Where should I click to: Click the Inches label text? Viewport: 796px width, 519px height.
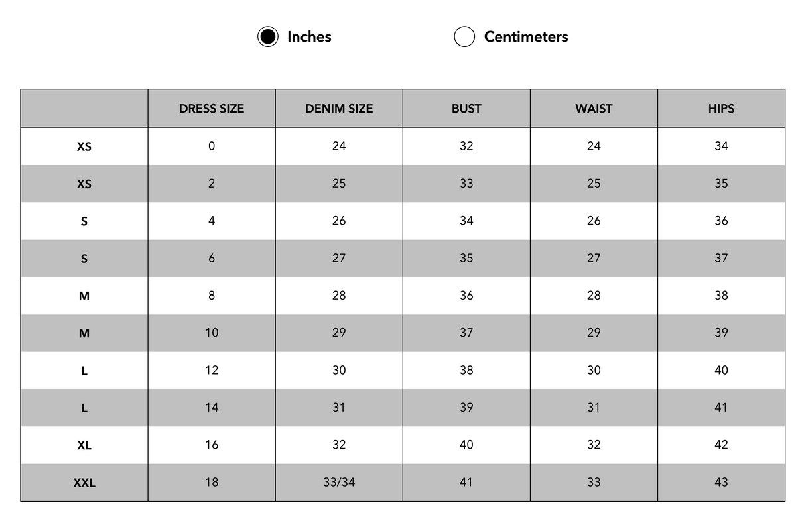coord(309,37)
